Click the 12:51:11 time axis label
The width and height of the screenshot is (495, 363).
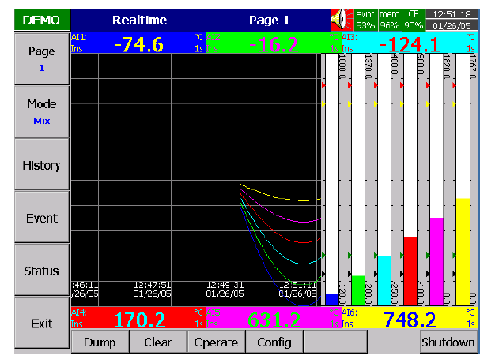coord(297,285)
